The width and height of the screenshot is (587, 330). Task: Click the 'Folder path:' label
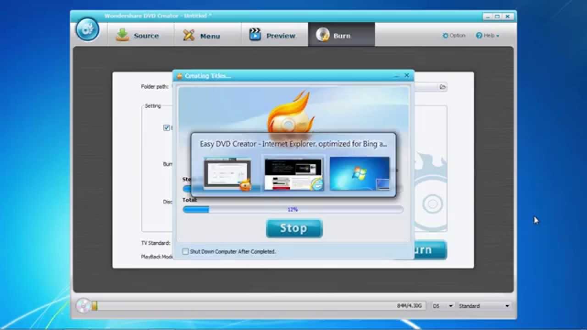tap(155, 87)
